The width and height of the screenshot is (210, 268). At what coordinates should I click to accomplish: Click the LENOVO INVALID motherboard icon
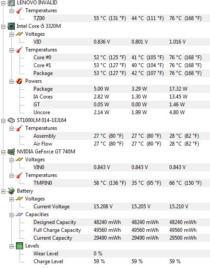point(11,3)
